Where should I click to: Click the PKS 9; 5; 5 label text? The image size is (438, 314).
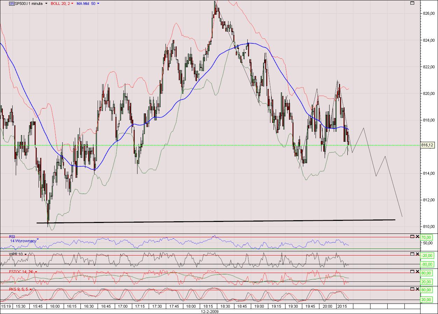click(19, 289)
